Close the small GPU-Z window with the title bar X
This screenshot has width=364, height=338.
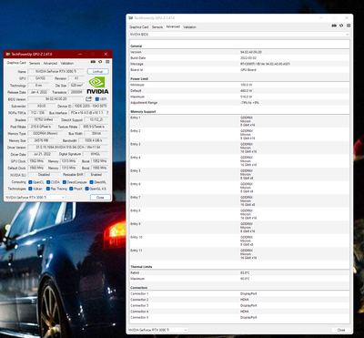106,54
